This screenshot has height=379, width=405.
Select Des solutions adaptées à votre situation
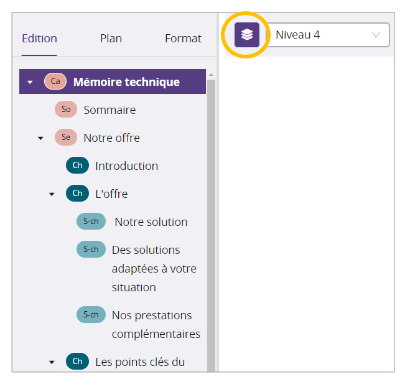coord(154,268)
